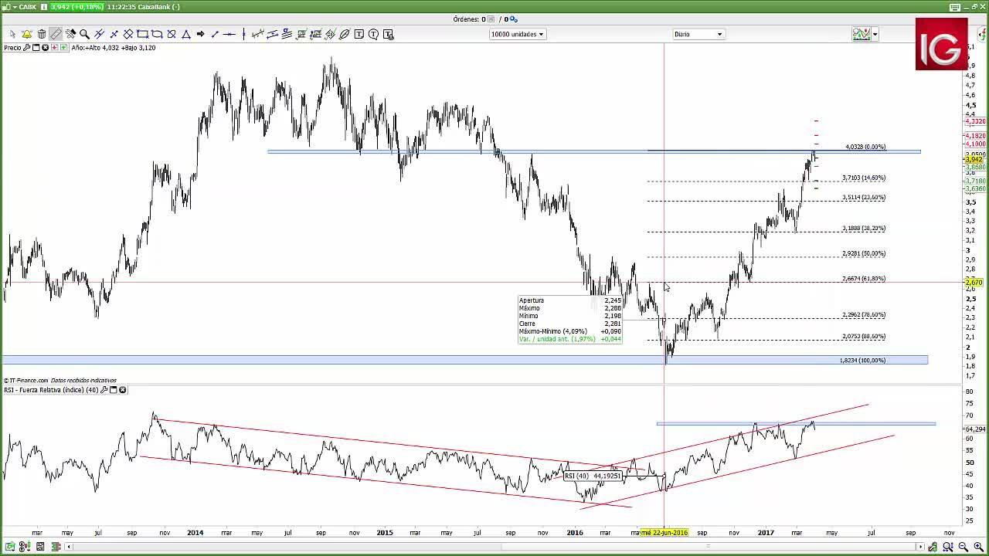This screenshot has height=556, width=989.
Task: Select the boxed T text tool
Action: pos(359,34)
